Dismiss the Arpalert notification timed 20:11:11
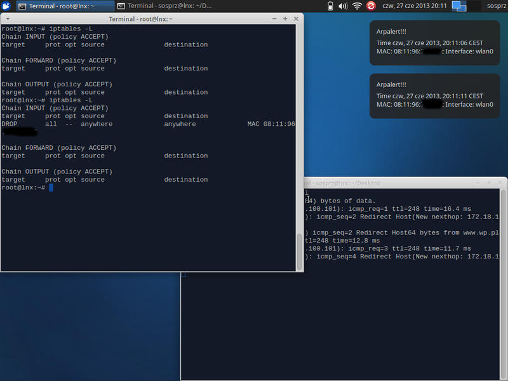 pos(434,96)
